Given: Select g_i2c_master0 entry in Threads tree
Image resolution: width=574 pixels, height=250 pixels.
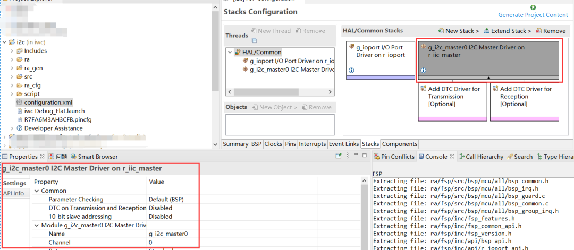Looking at the screenshot, I should point(289,70).
